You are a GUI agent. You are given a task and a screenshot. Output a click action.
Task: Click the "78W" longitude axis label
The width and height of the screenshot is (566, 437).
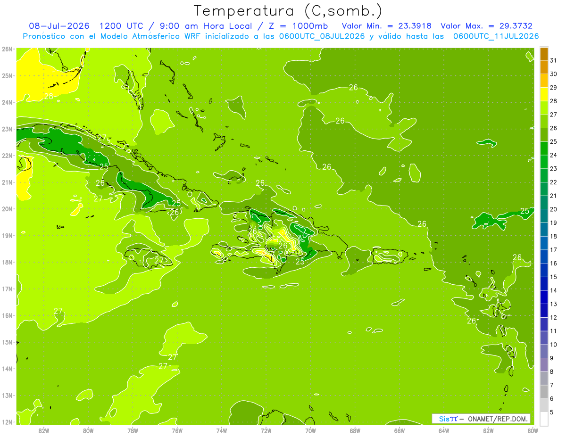(133, 430)
